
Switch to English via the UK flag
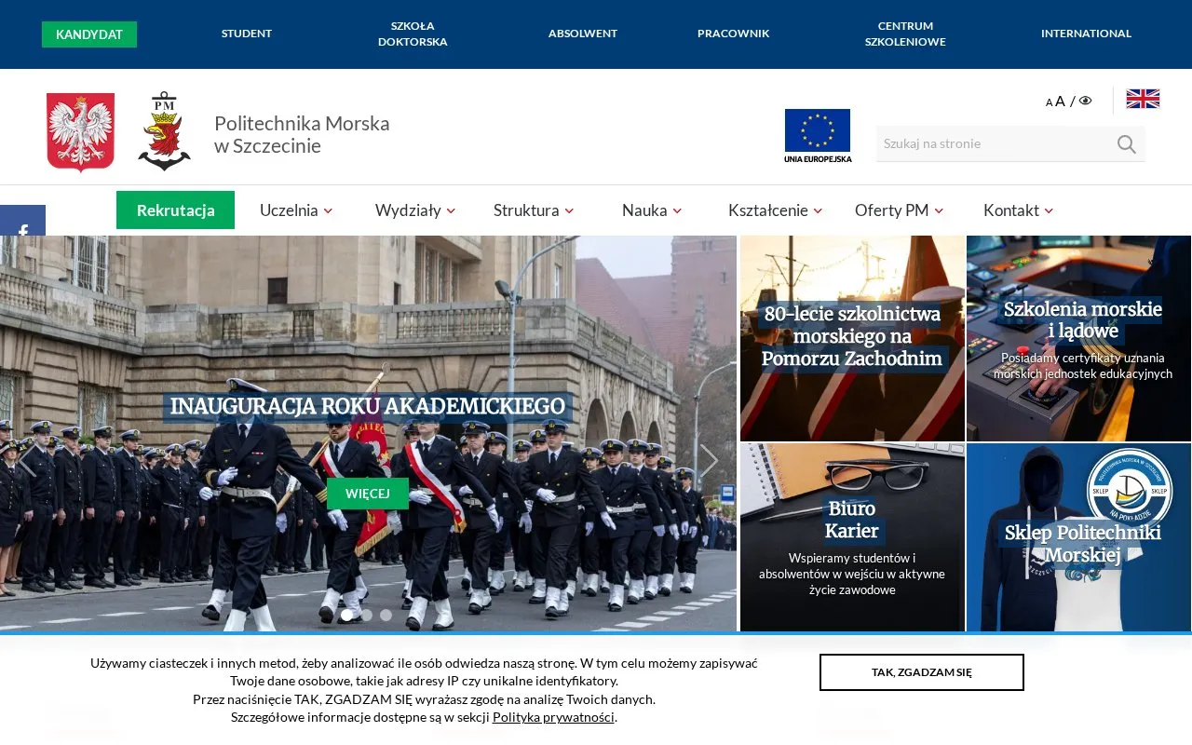(x=1143, y=99)
